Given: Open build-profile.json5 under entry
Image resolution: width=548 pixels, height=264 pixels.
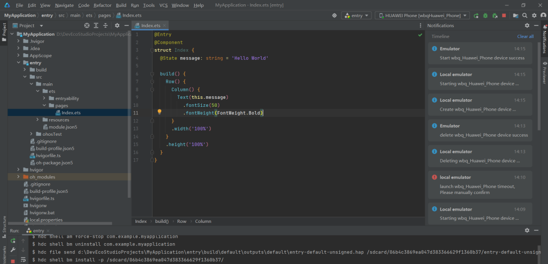Looking at the screenshot, I should [x=51, y=148].
